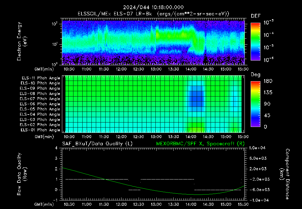
Task: Click the 90 tick on Deg colorbar
Action: [267, 104]
